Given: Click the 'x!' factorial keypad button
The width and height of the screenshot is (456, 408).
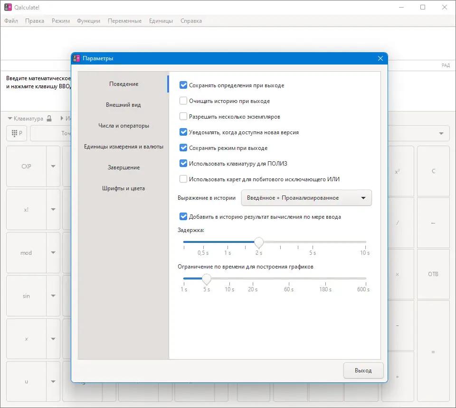Looking at the screenshot, I should 26,209.
